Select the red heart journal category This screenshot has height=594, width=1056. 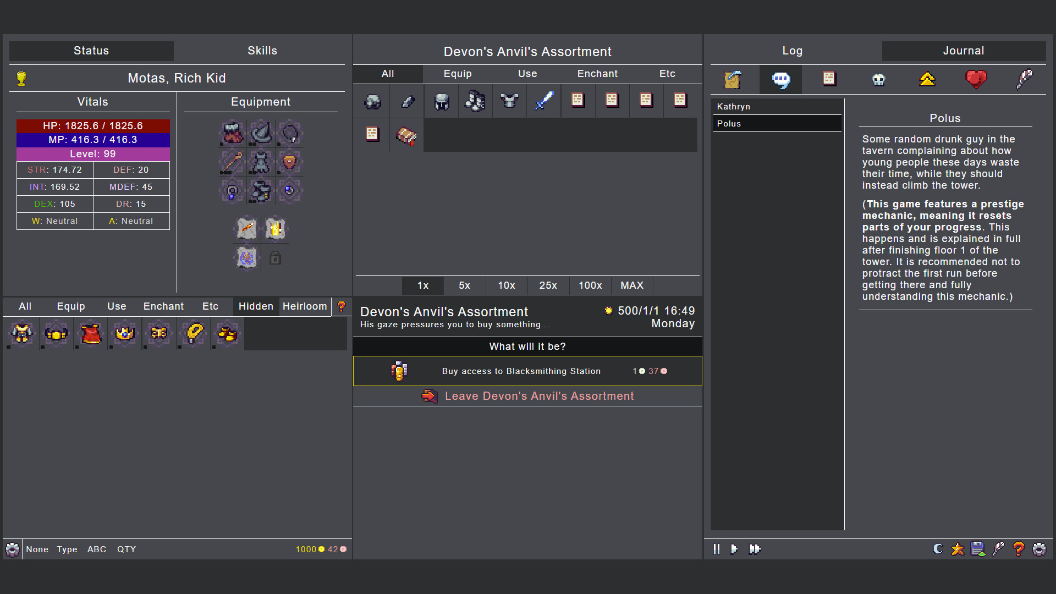(976, 80)
